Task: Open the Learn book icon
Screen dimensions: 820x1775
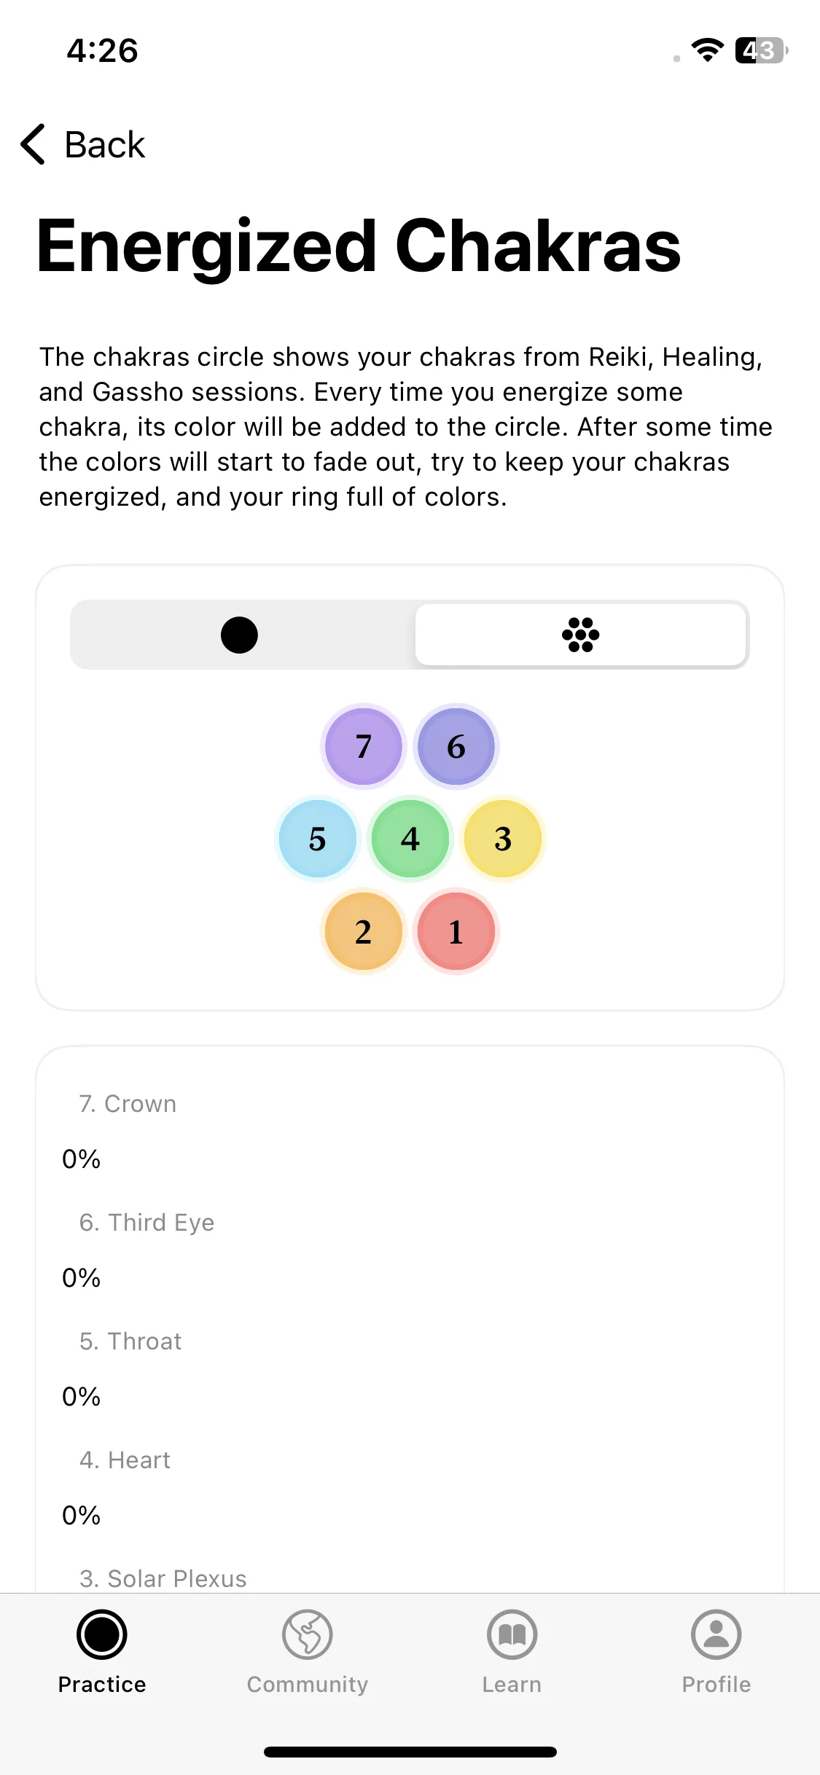Action: pos(512,1634)
